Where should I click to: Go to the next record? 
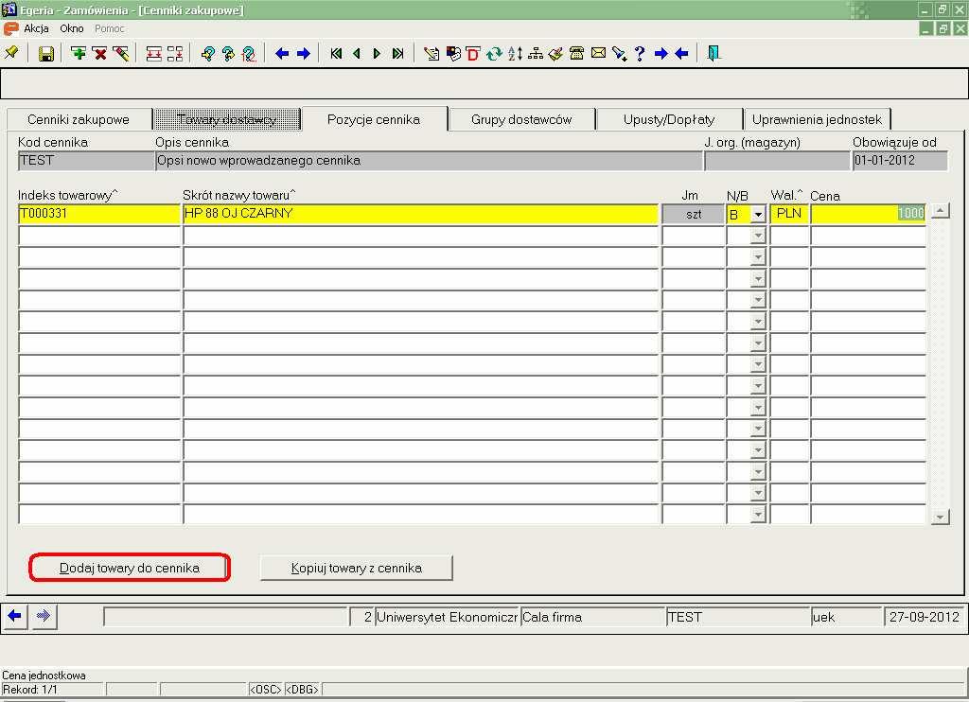(377, 54)
